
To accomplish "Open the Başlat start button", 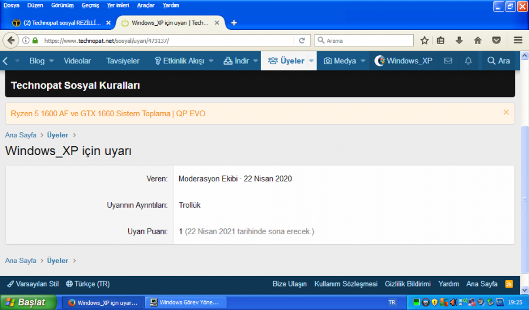I will [28, 302].
